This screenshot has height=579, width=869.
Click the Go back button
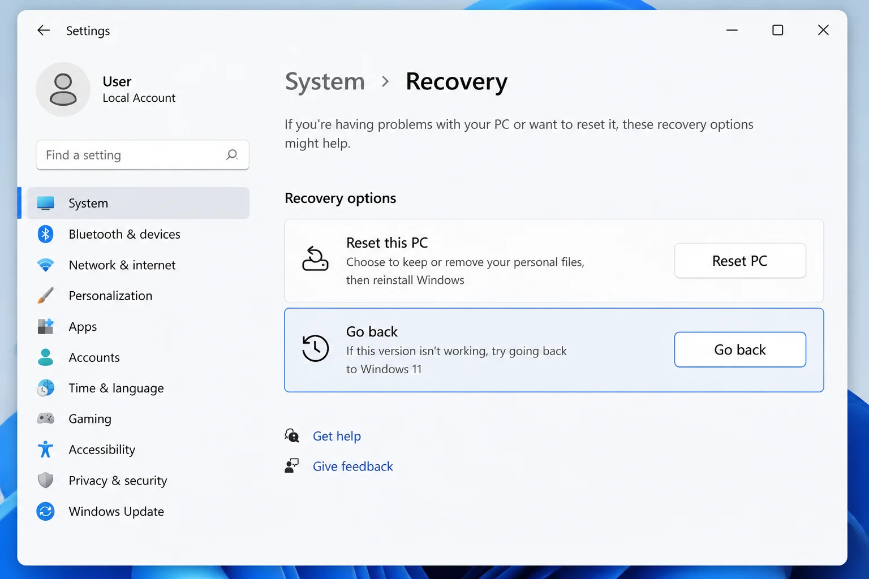coord(740,349)
